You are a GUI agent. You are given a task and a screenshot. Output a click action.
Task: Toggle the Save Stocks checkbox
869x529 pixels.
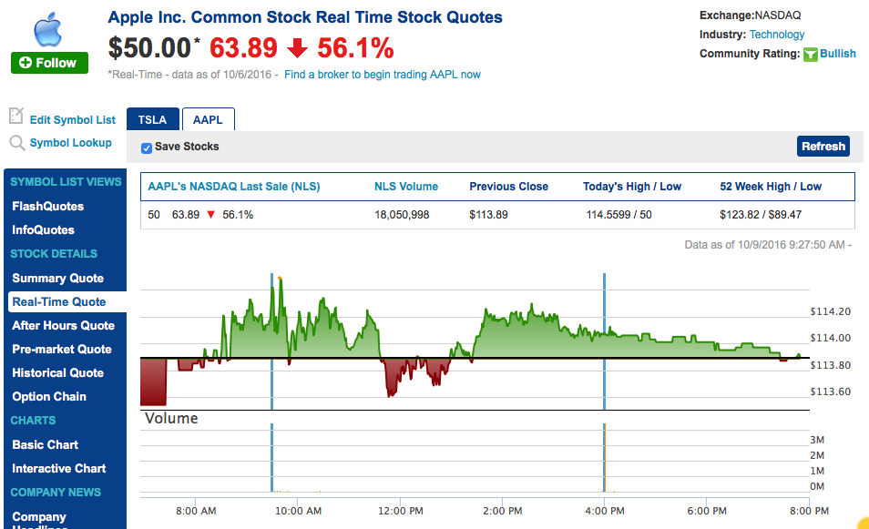click(147, 148)
